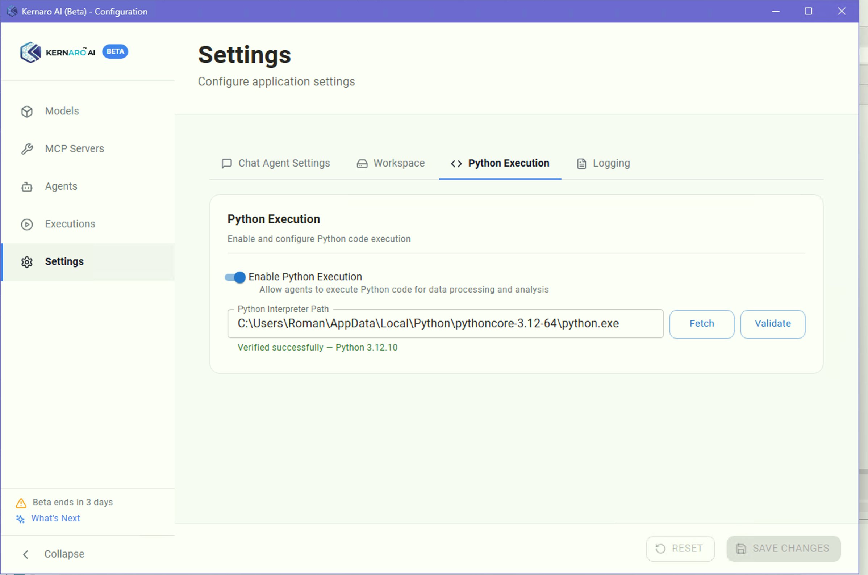Image resolution: width=868 pixels, height=575 pixels.
Task: Click the app icon in the title bar
Action: (12, 11)
